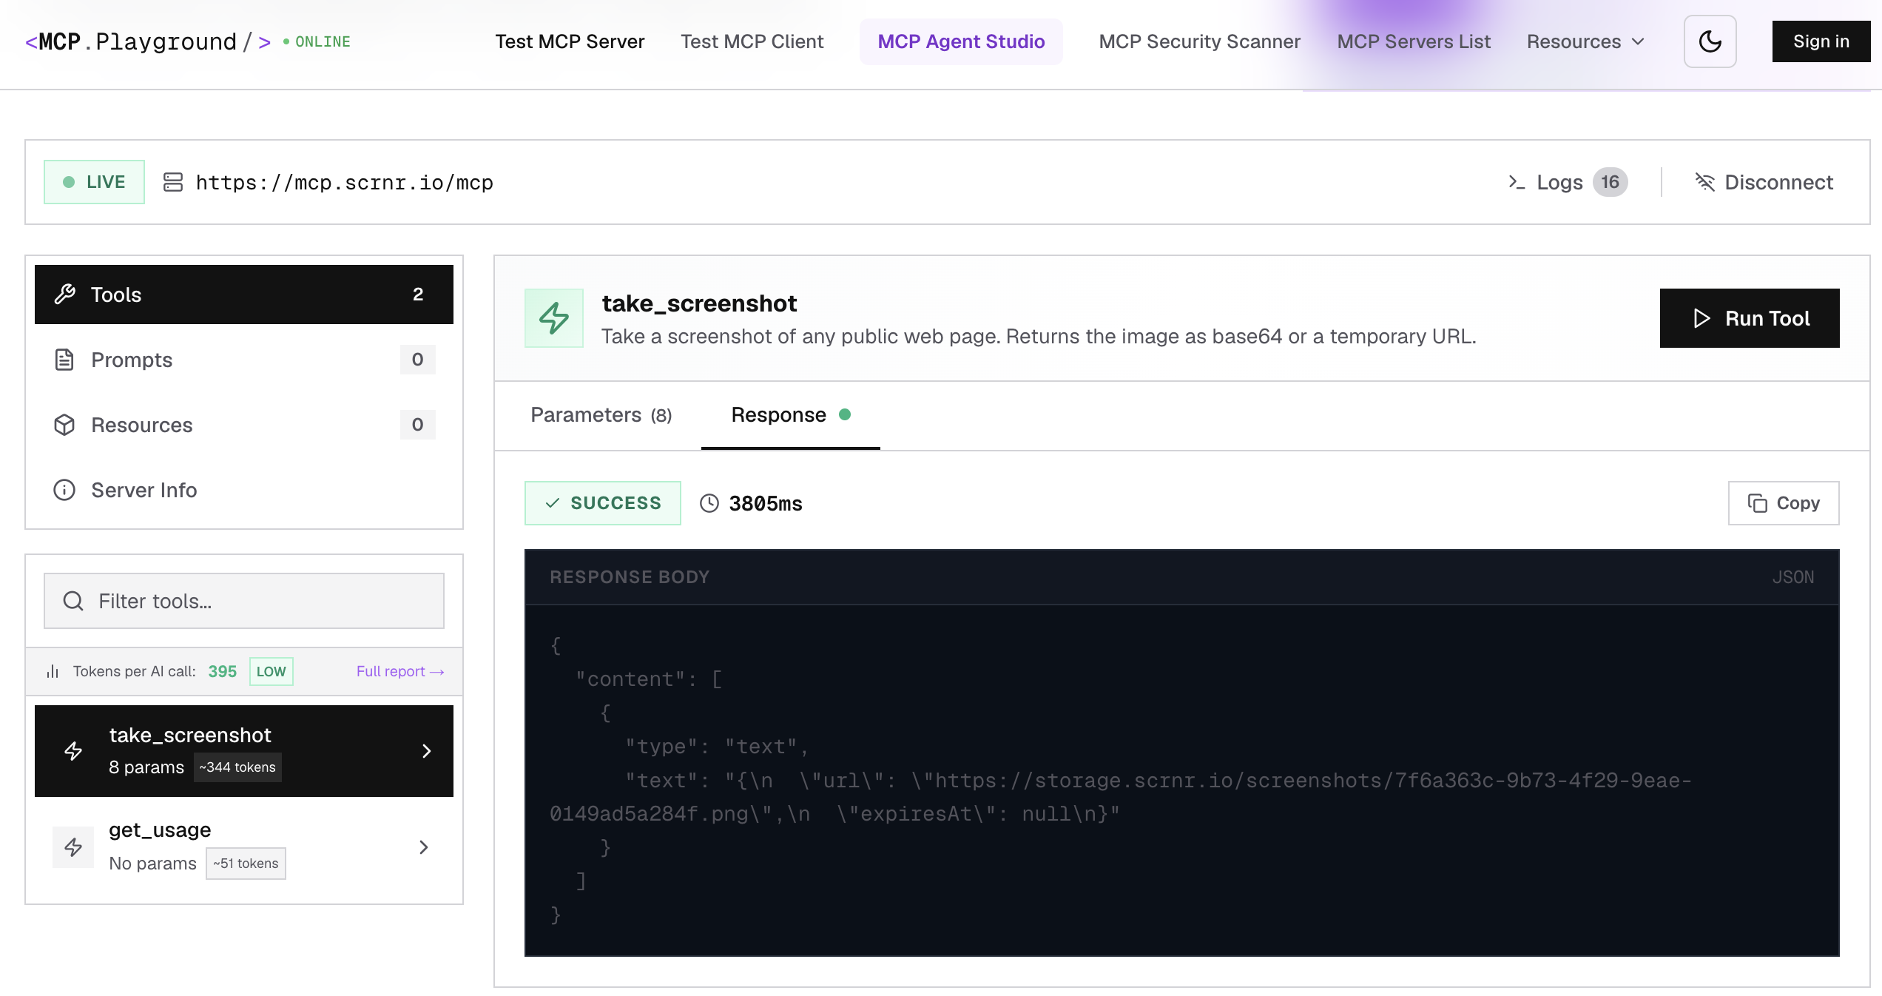1882x996 pixels.
Task: Click the magnifier icon in Filter tools
Action: pyautogui.click(x=73, y=601)
